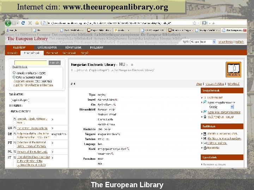Open the British Library website collection link

pyautogui.click(x=32, y=128)
